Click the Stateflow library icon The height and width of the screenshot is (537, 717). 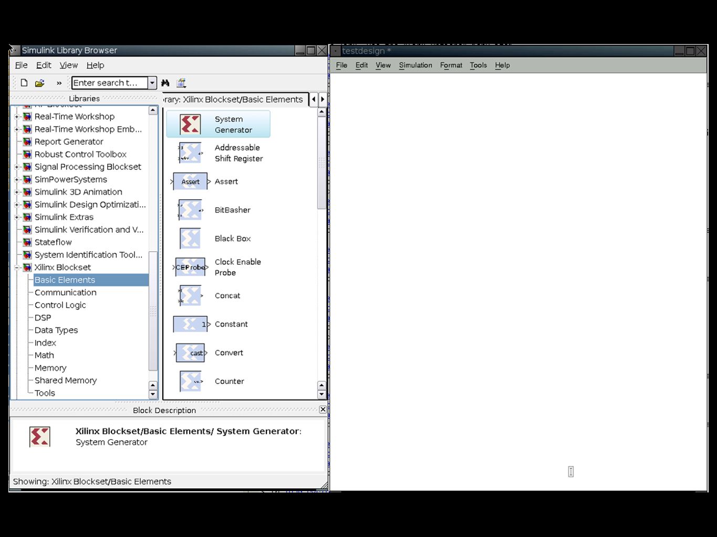pyautogui.click(x=27, y=242)
